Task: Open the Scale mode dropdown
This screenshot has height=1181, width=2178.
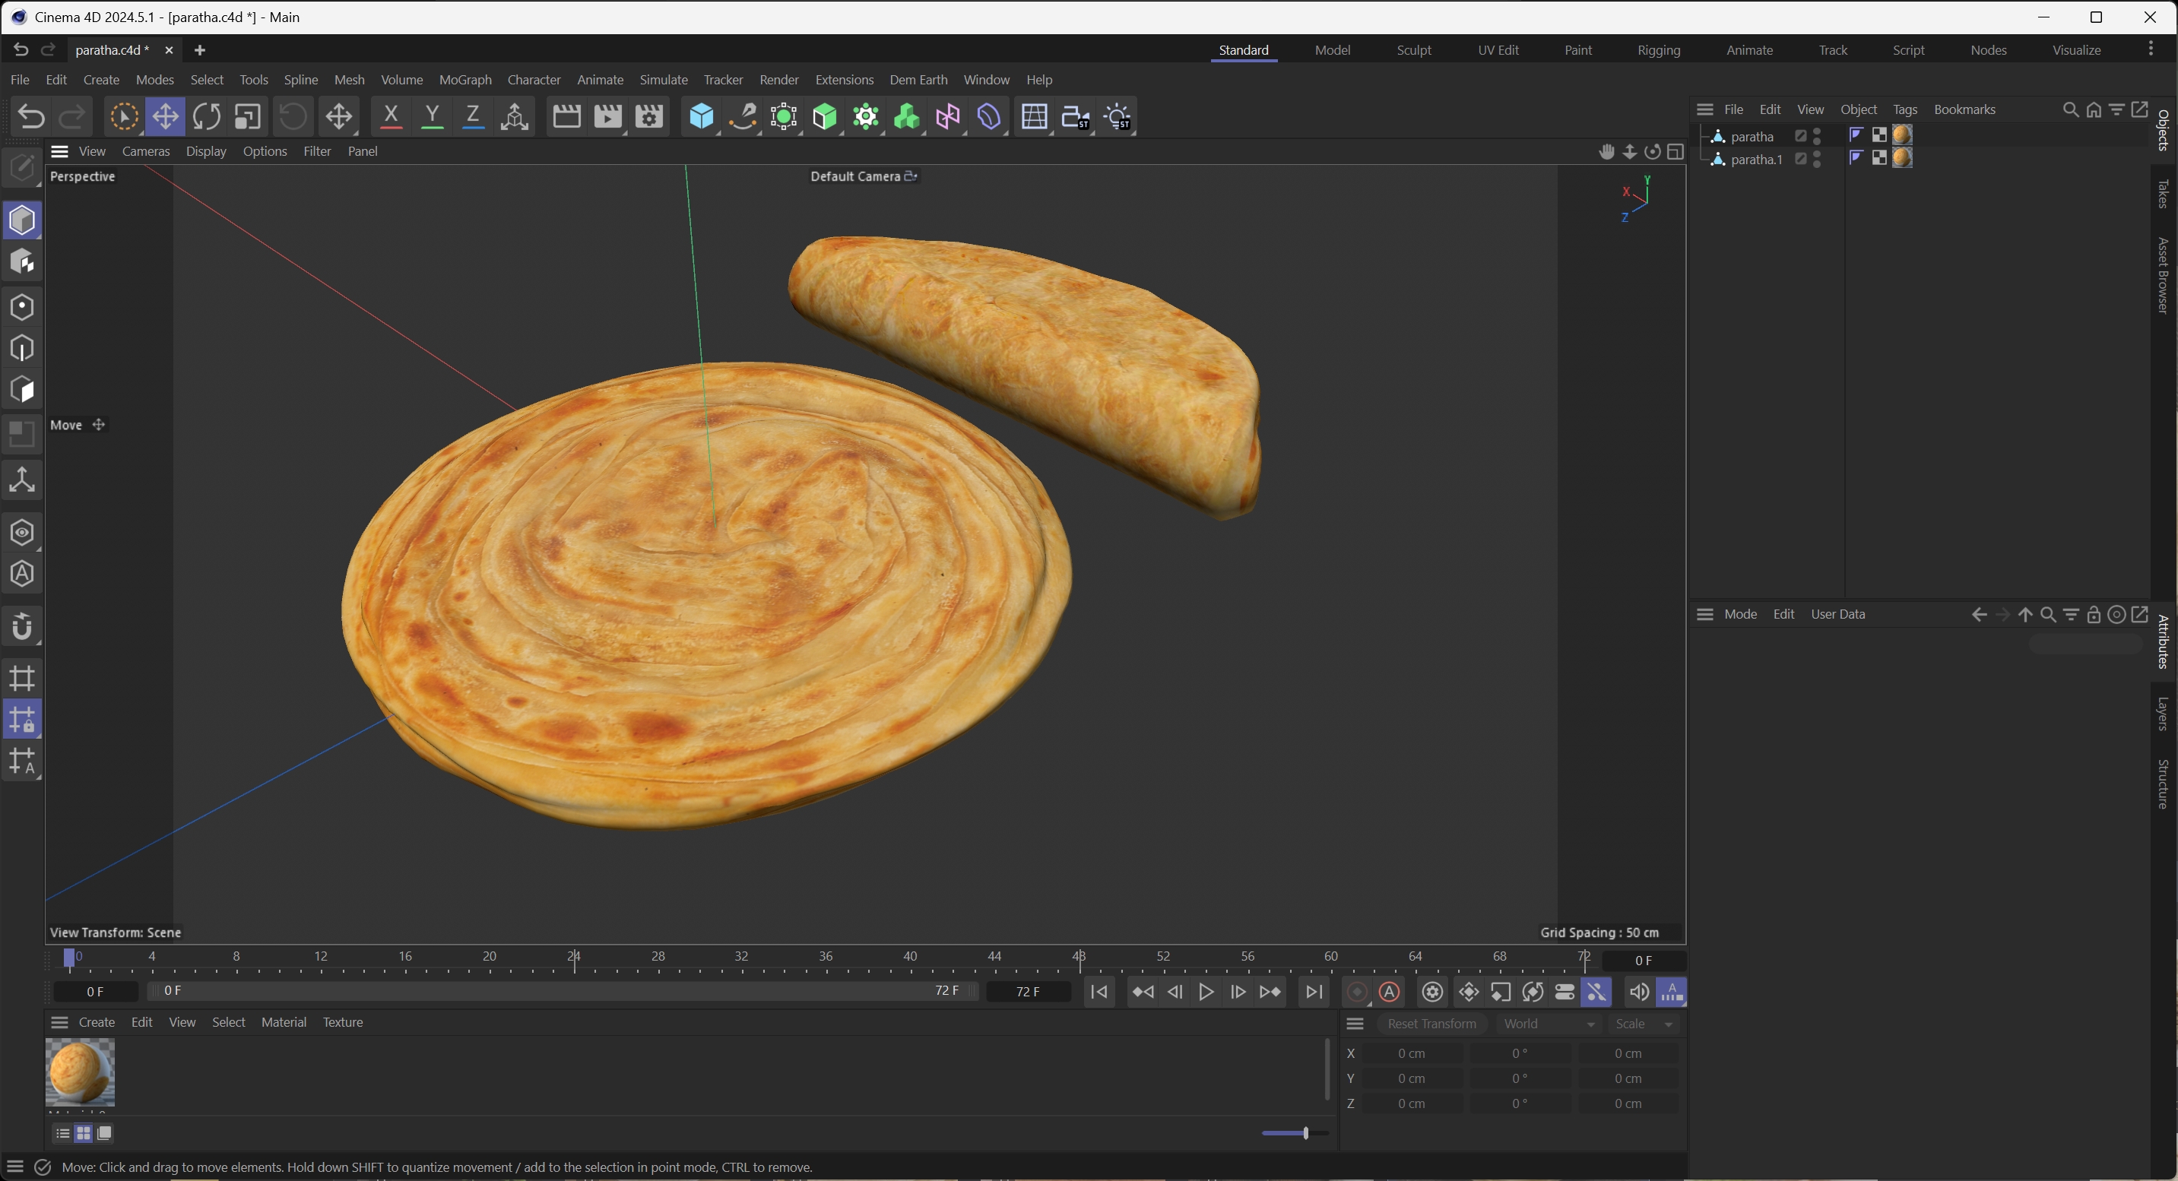Action: [x=1644, y=1024]
